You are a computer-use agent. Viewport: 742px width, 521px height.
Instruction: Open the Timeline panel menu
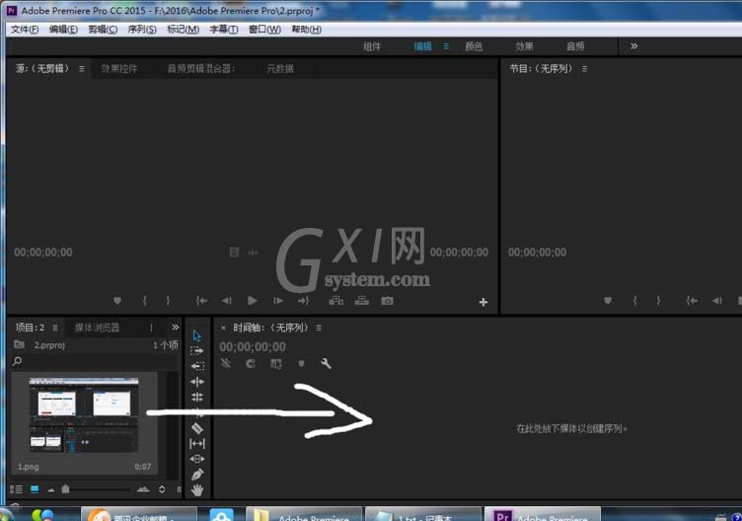[319, 328]
